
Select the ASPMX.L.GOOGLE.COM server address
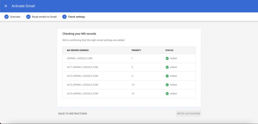tap(79, 58)
